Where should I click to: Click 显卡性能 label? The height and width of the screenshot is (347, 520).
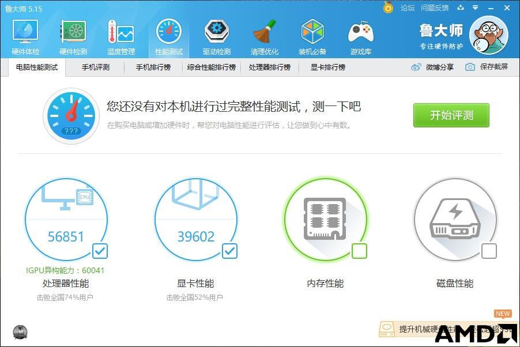tap(195, 284)
